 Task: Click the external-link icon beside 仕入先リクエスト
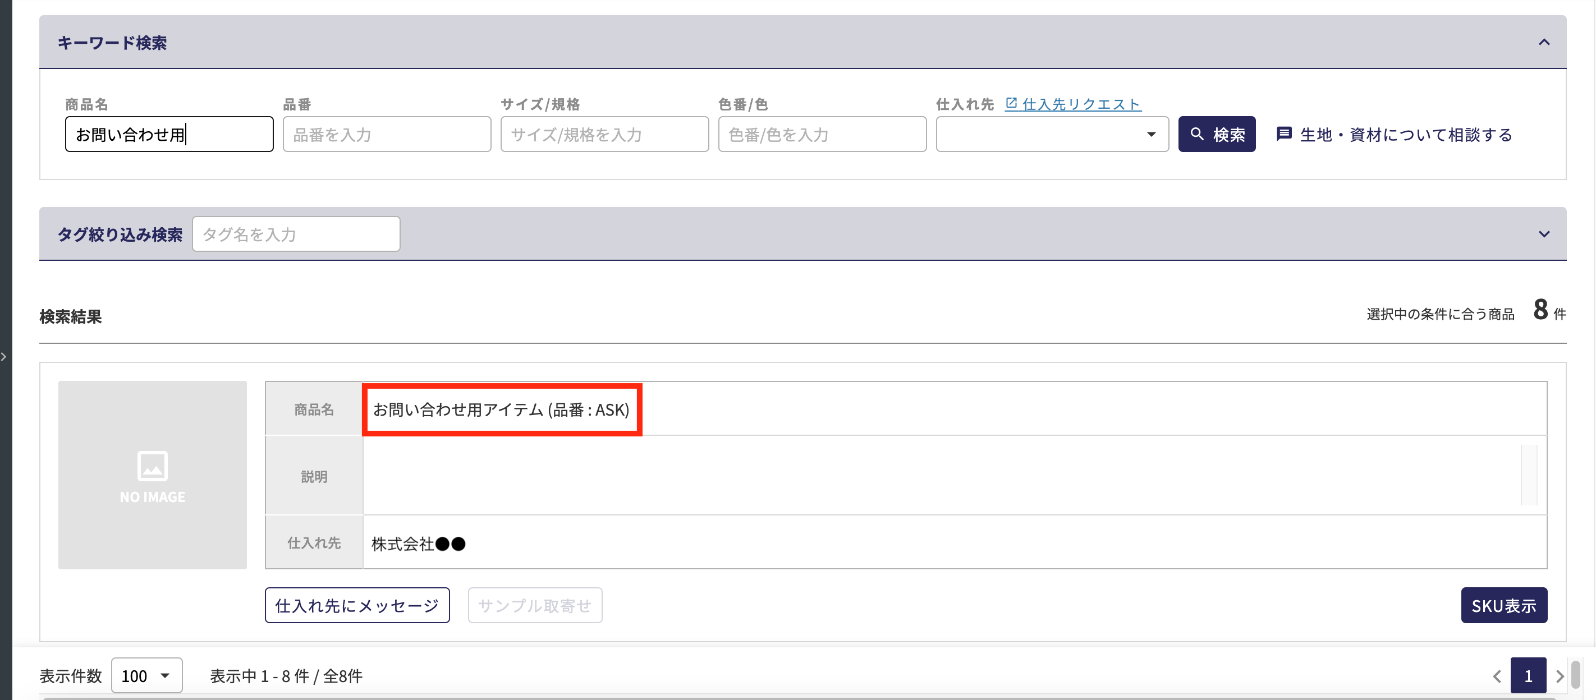(1011, 103)
